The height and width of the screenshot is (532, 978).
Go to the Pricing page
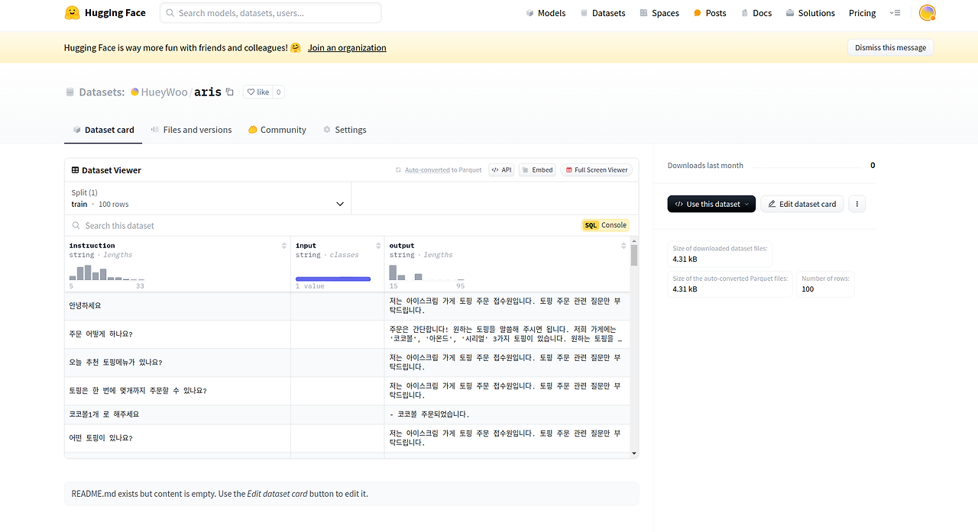tap(863, 13)
